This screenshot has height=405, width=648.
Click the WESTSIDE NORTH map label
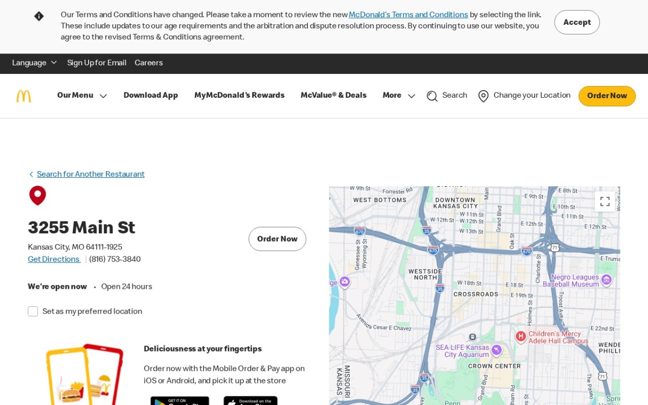tap(426, 274)
